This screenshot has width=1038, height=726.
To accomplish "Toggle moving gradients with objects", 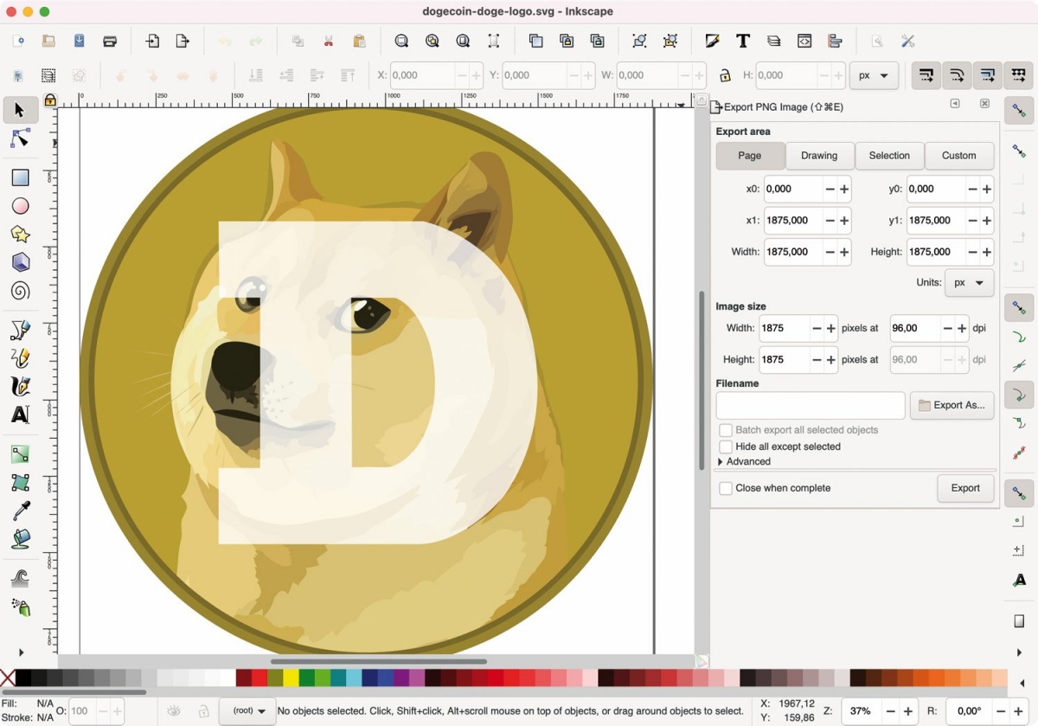I will point(988,75).
